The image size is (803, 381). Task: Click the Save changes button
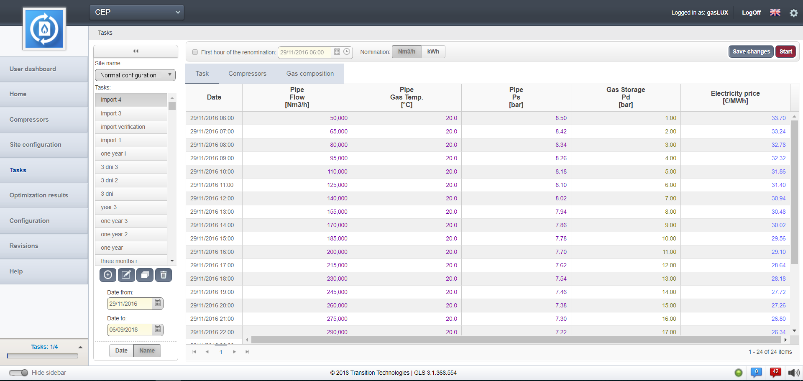[751, 51]
